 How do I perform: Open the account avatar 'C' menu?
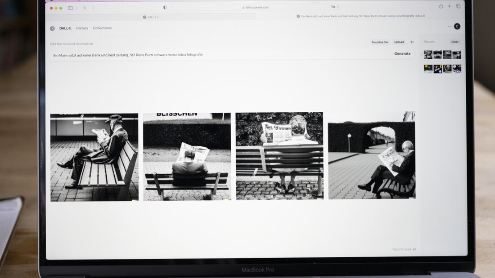457,26
